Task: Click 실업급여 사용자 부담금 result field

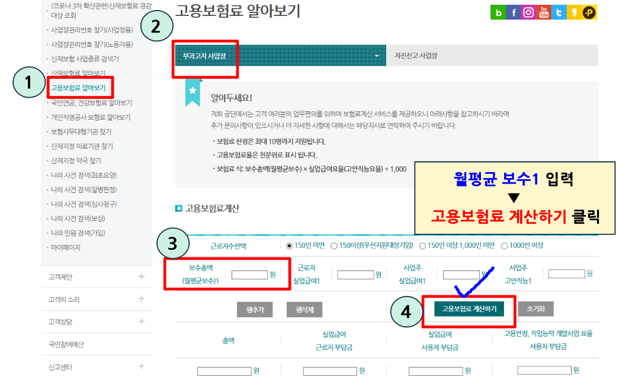Action: 436,371
